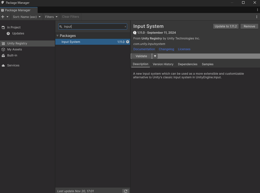Click the plus add package icon
The image size is (260, 193).
pyautogui.click(x=3, y=17)
